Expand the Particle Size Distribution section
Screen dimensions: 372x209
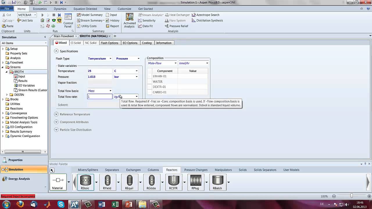[56, 130]
